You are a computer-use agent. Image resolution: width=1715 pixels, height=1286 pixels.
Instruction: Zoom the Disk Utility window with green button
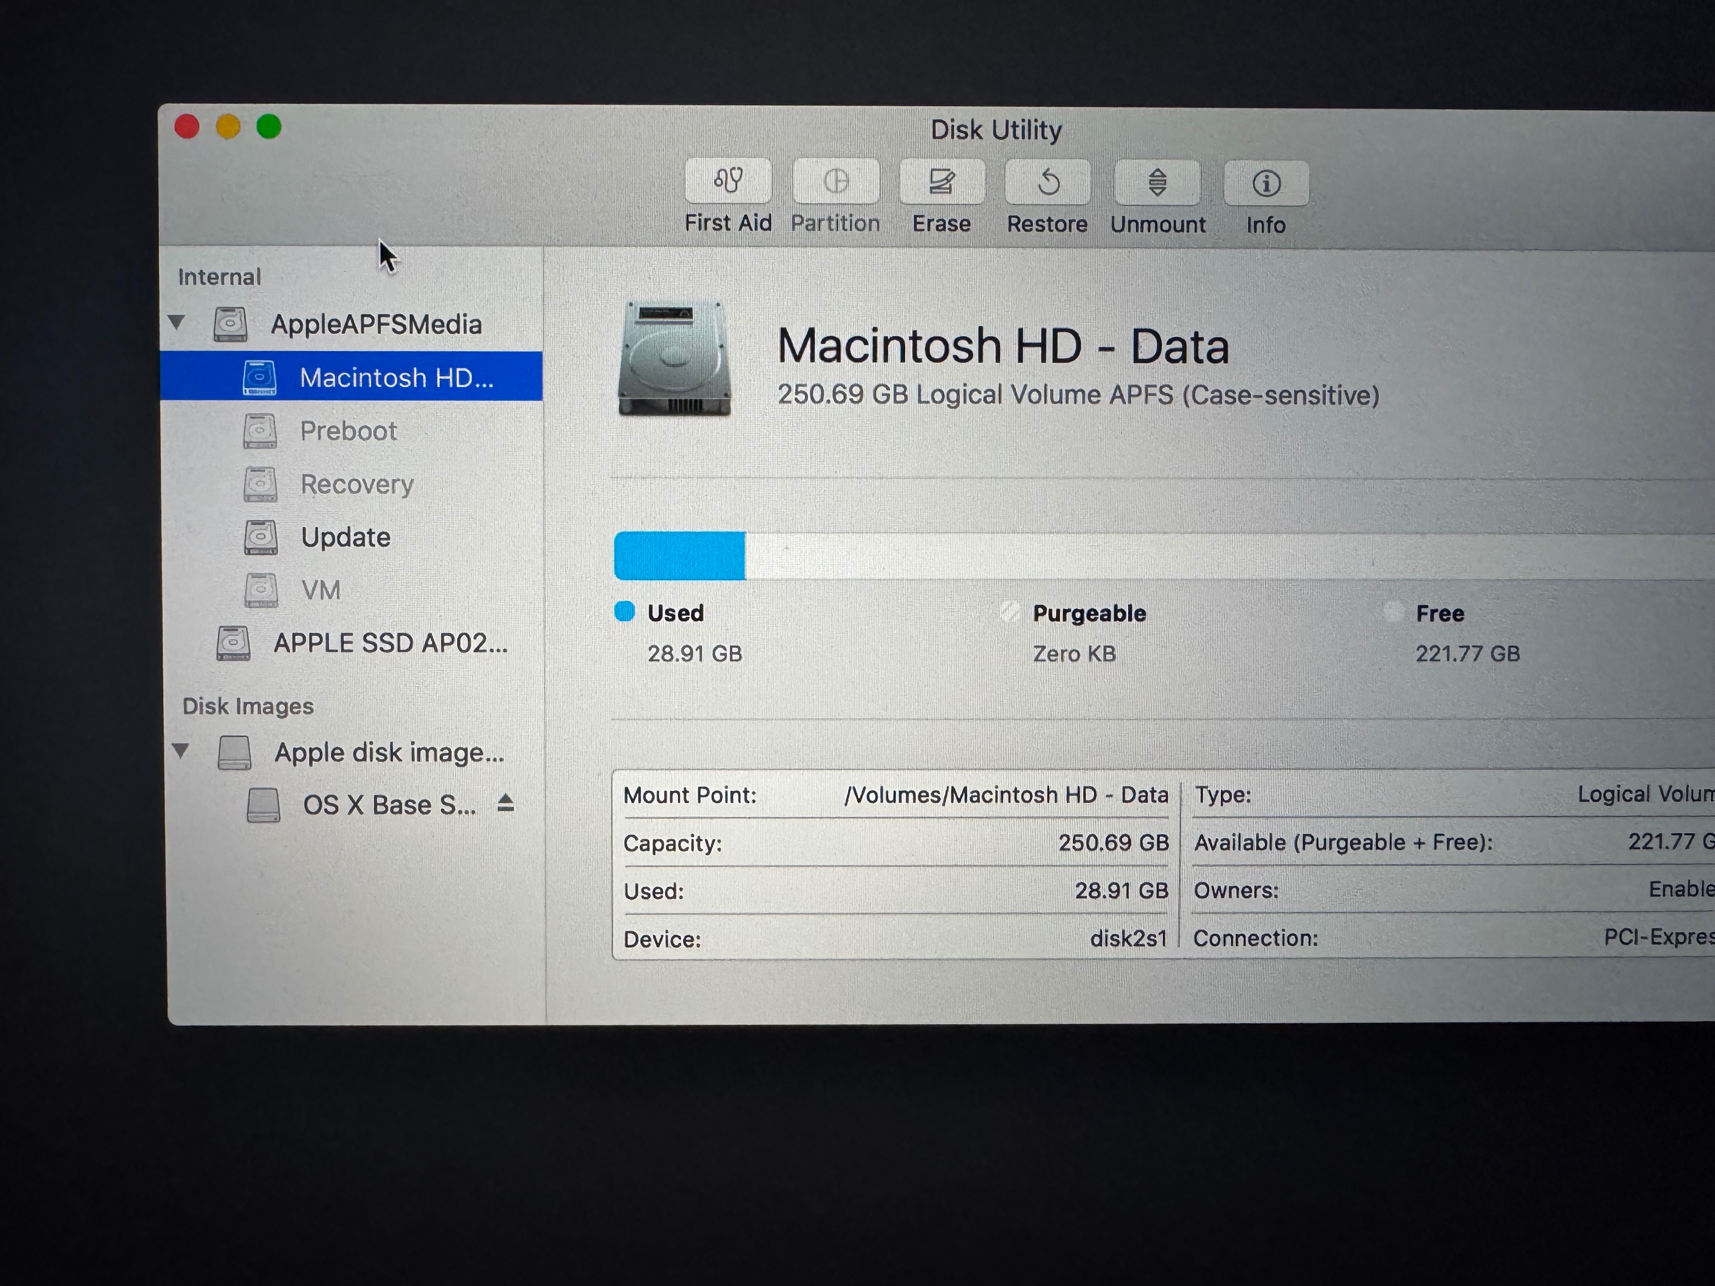pyautogui.click(x=269, y=126)
